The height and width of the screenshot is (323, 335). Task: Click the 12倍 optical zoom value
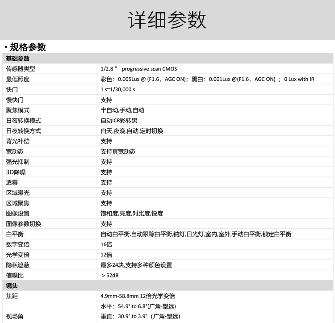[106, 255]
